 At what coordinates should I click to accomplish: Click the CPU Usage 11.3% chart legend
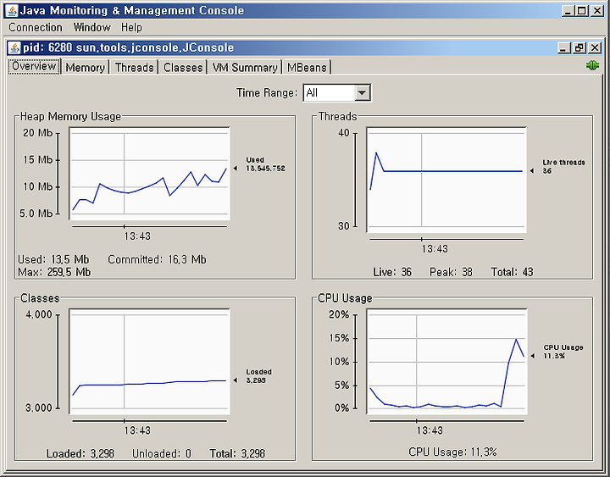tap(557, 352)
